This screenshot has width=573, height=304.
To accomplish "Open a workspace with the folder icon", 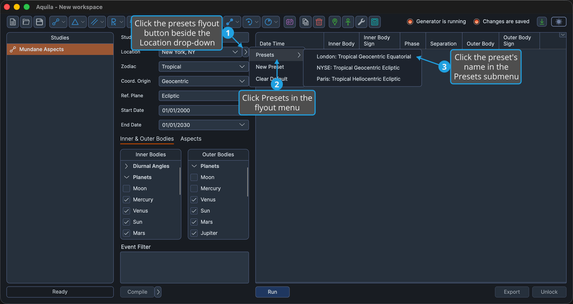I will 26,22.
